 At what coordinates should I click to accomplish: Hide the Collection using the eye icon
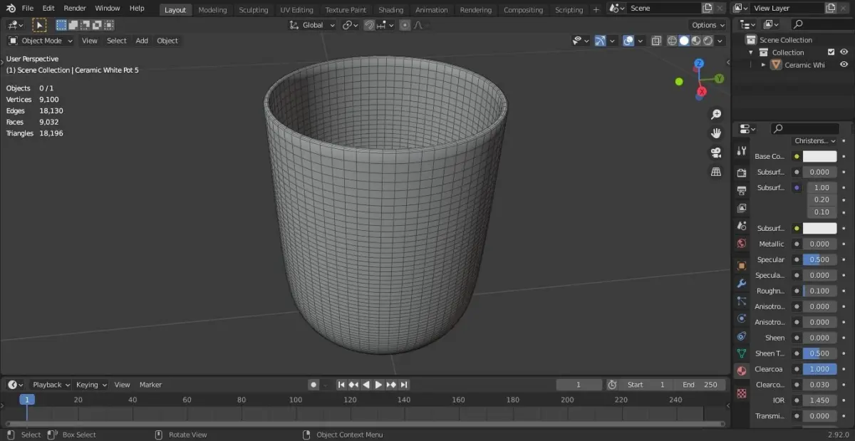[844, 52]
